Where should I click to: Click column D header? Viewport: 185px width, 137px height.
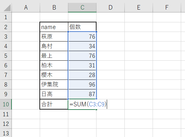pos(110,8)
